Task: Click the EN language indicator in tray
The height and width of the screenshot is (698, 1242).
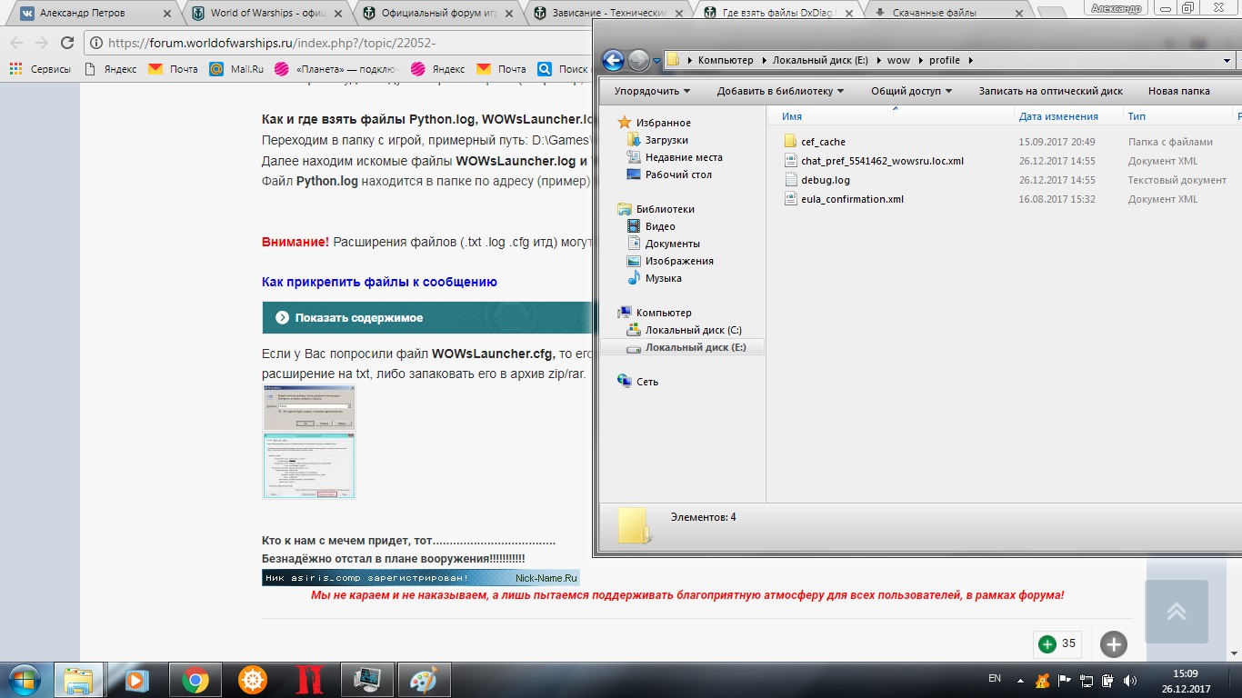Action: point(995,679)
